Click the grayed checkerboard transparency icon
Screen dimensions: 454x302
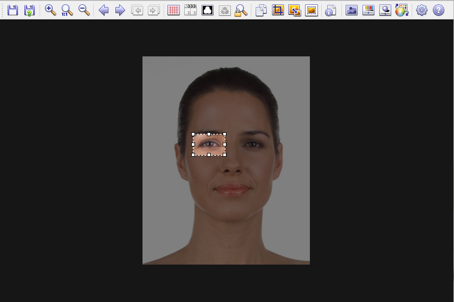pyautogui.click(x=225, y=10)
